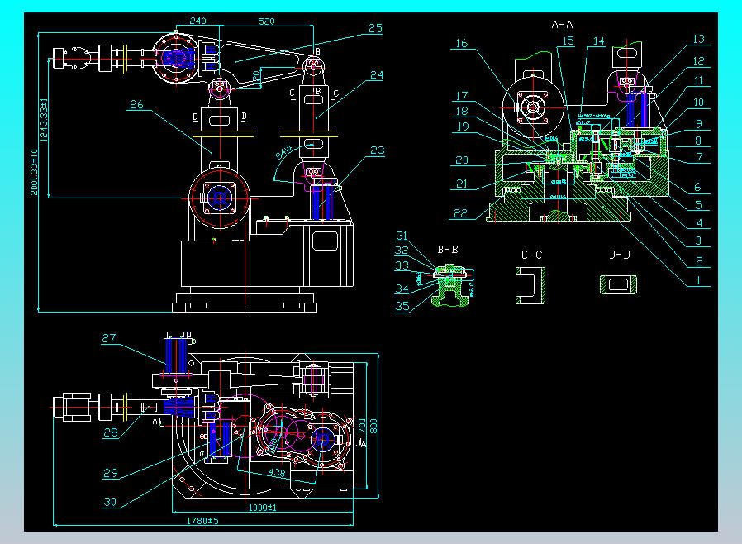Select part callout number 30
Viewport: 742px width, 544px height.
(x=109, y=502)
